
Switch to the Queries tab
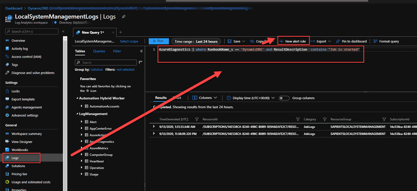point(99,51)
